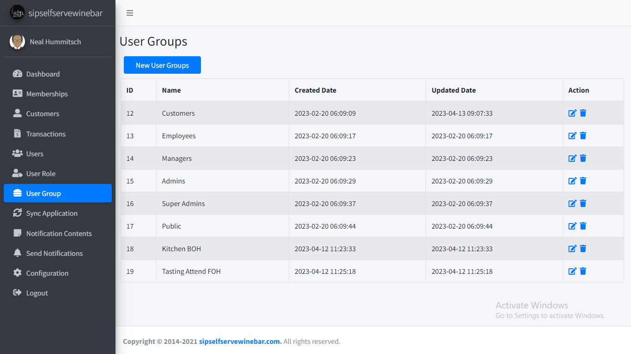Click the edit icon for Customers row
The image size is (631, 354).
tap(572, 113)
